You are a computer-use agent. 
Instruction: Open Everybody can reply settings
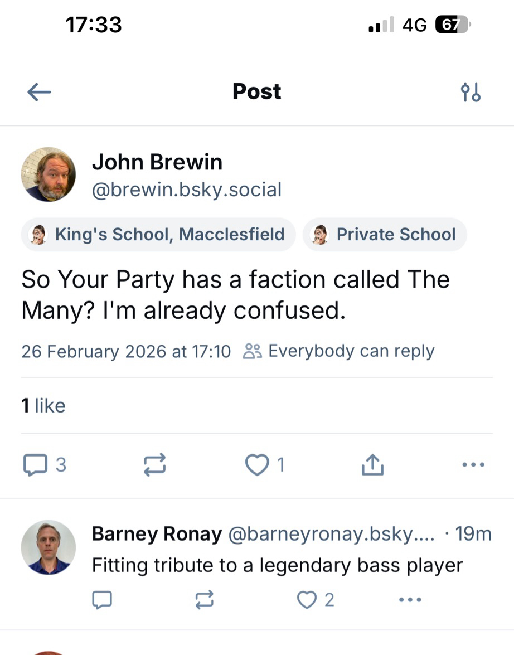point(339,351)
